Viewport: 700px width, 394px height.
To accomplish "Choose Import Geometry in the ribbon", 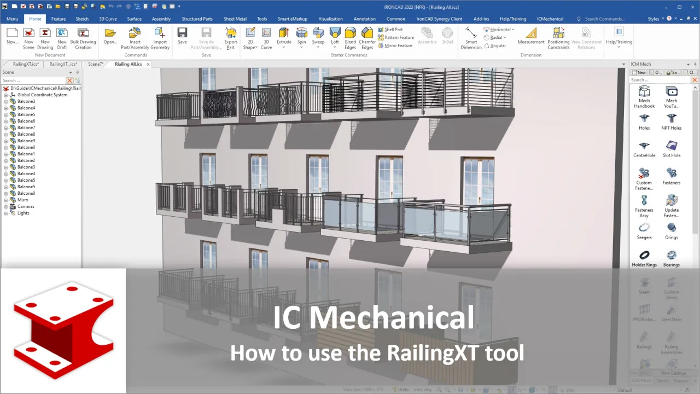I will [x=160, y=38].
